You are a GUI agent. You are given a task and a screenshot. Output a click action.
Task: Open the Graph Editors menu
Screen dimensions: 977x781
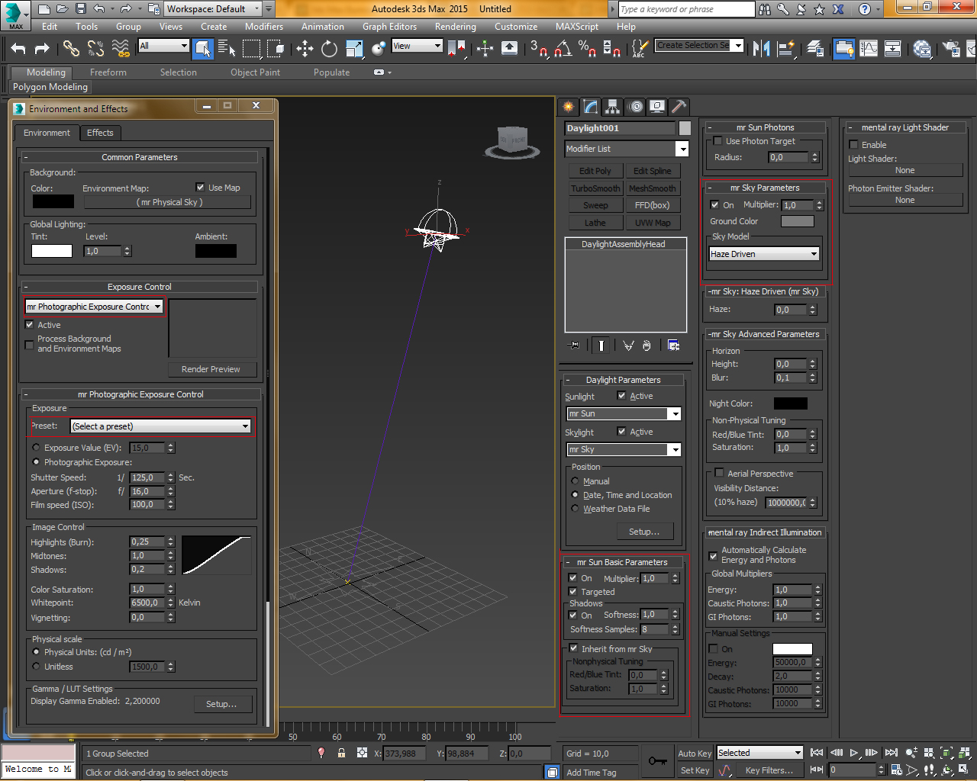pos(389,26)
